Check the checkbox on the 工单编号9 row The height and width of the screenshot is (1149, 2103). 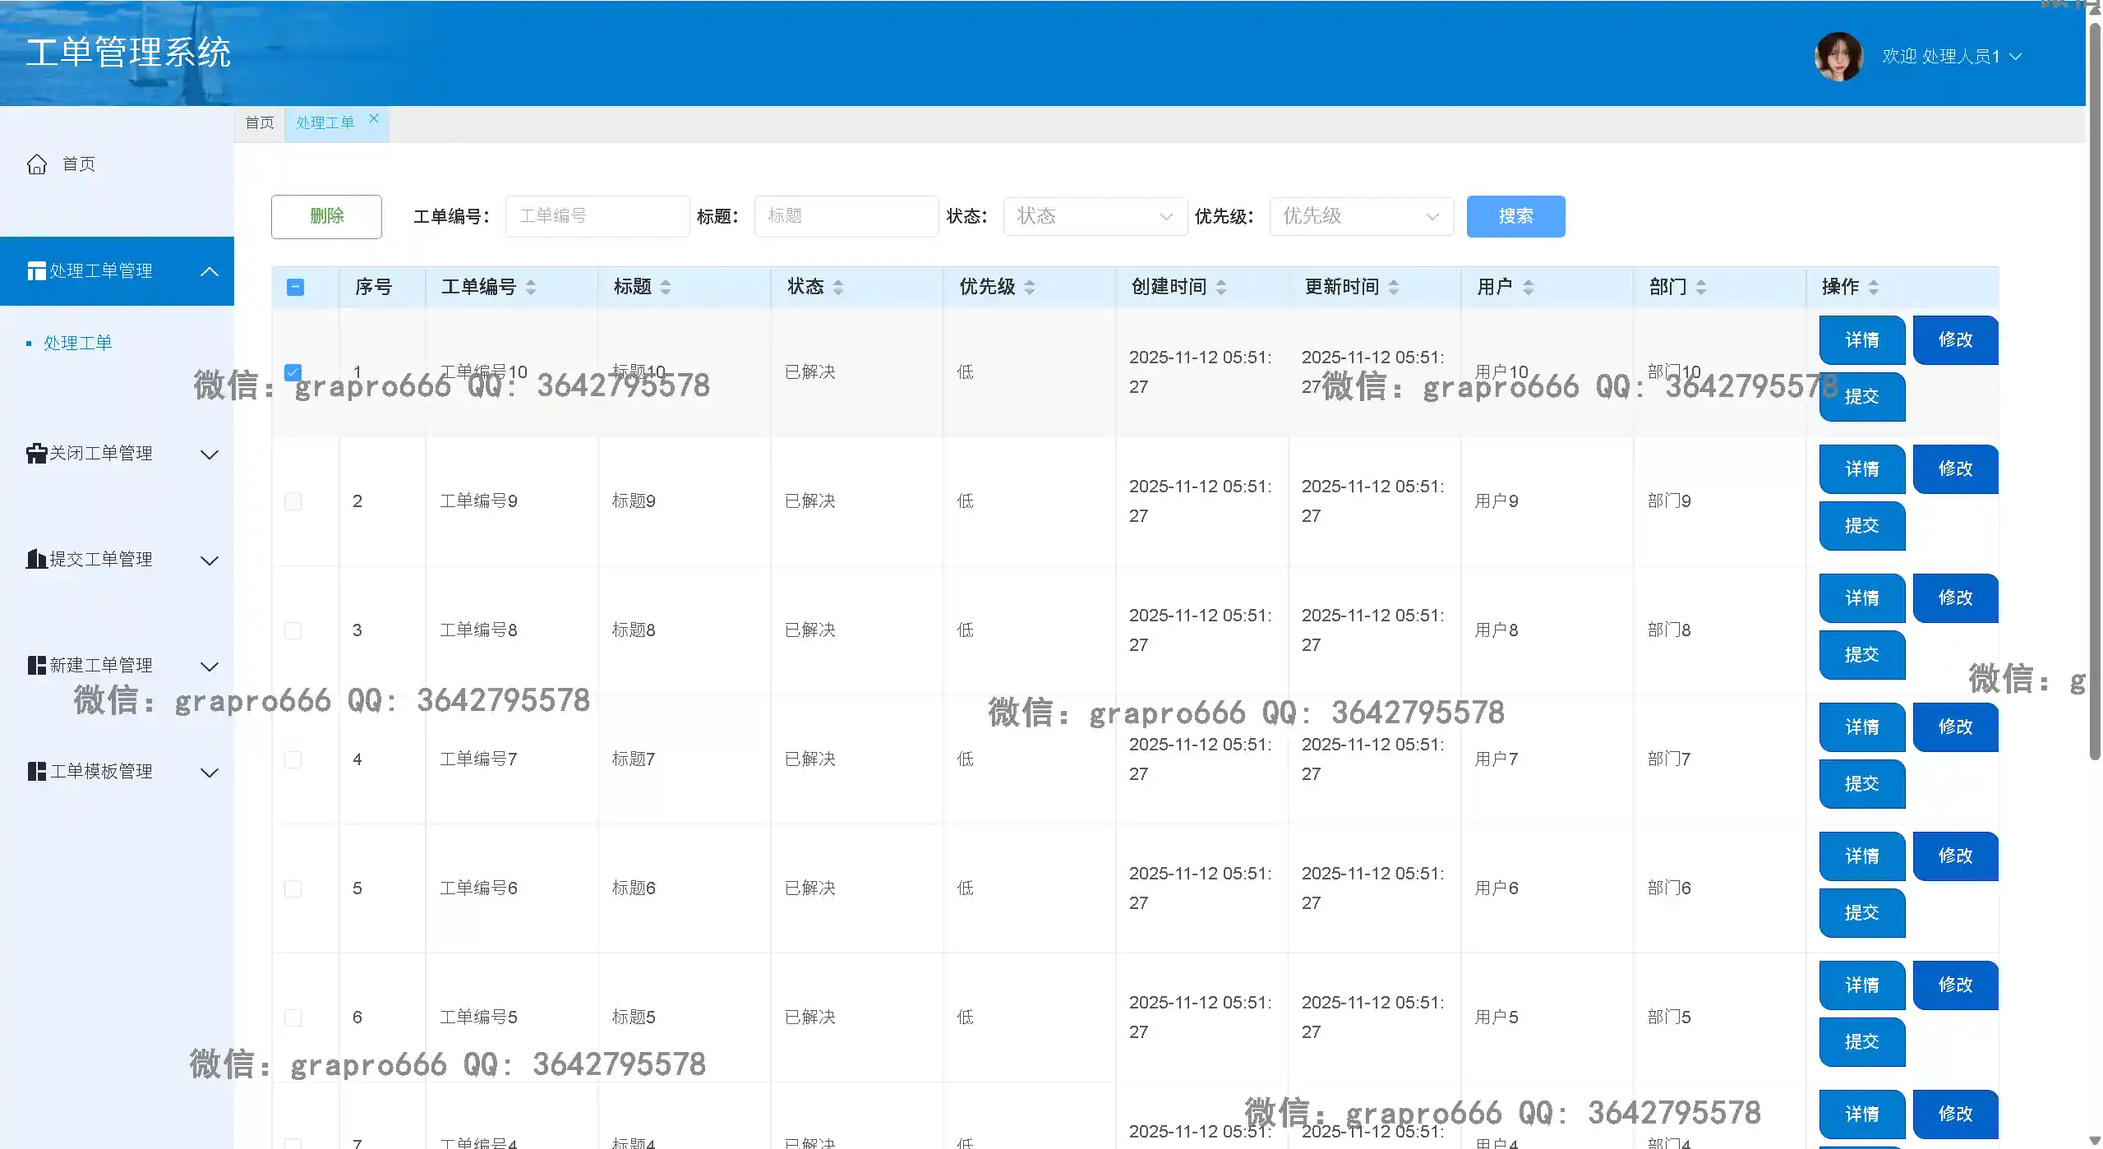293,501
